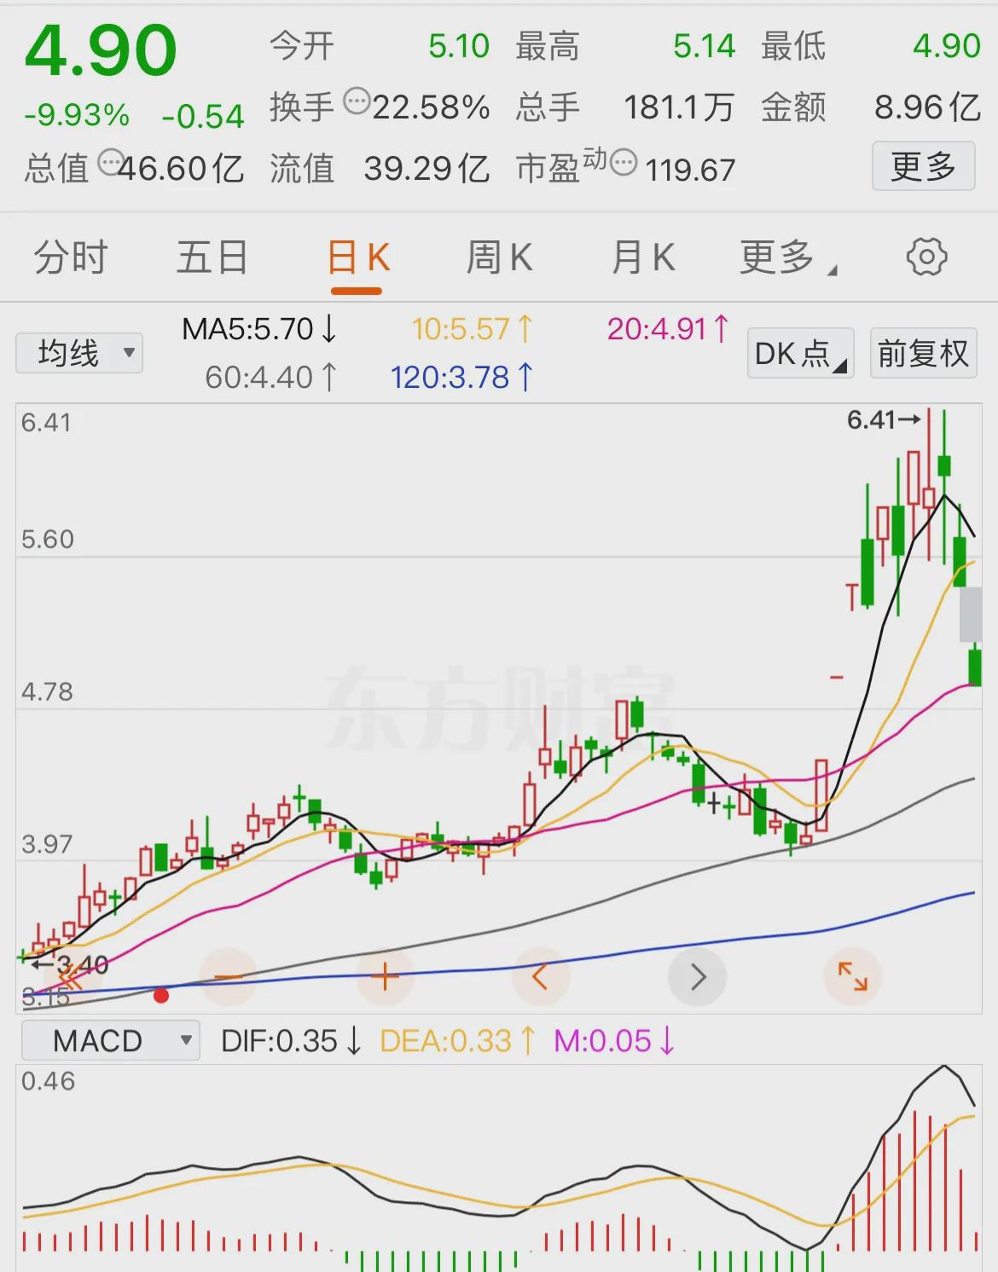Tap the -9.93% change percentage
998x1272 pixels.
[77, 115]
